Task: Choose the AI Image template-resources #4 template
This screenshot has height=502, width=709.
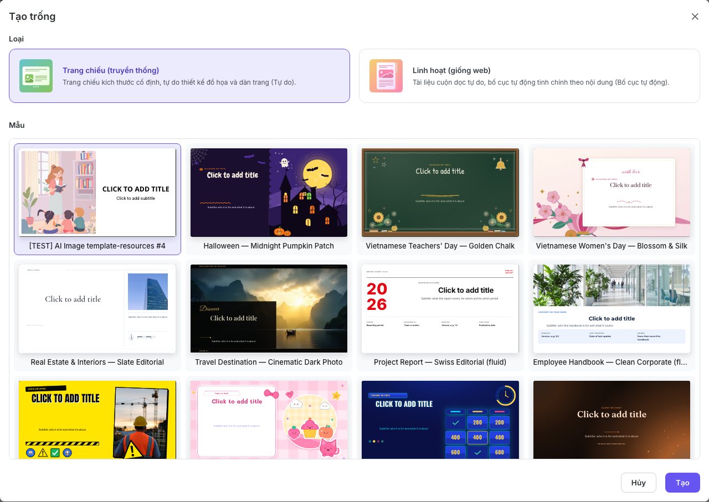Action: pyautogui.click(x=97, y=199)
